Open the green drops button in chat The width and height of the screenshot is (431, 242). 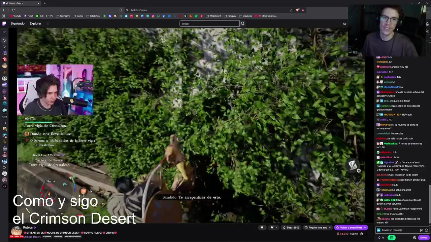coord(391,238)
